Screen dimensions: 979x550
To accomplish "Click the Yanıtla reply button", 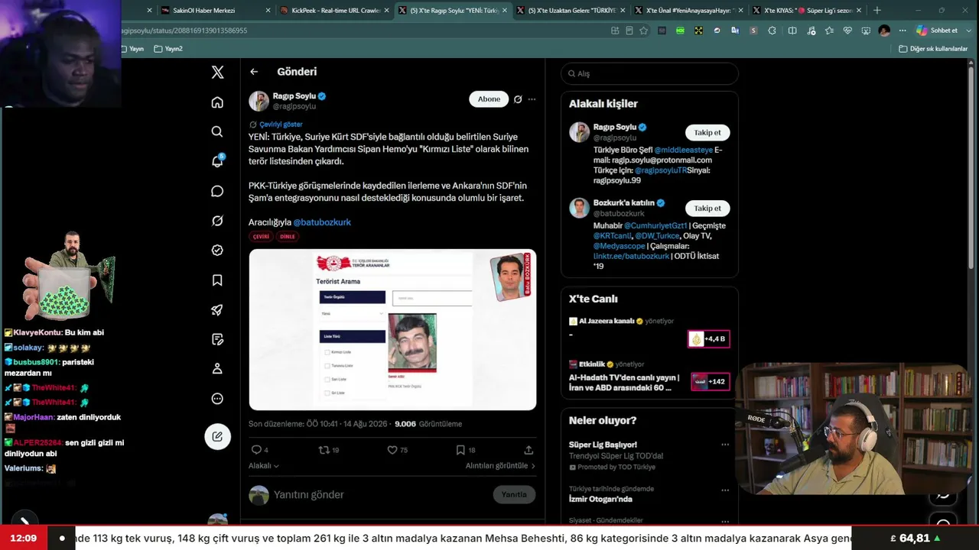I will click(514, 495).
